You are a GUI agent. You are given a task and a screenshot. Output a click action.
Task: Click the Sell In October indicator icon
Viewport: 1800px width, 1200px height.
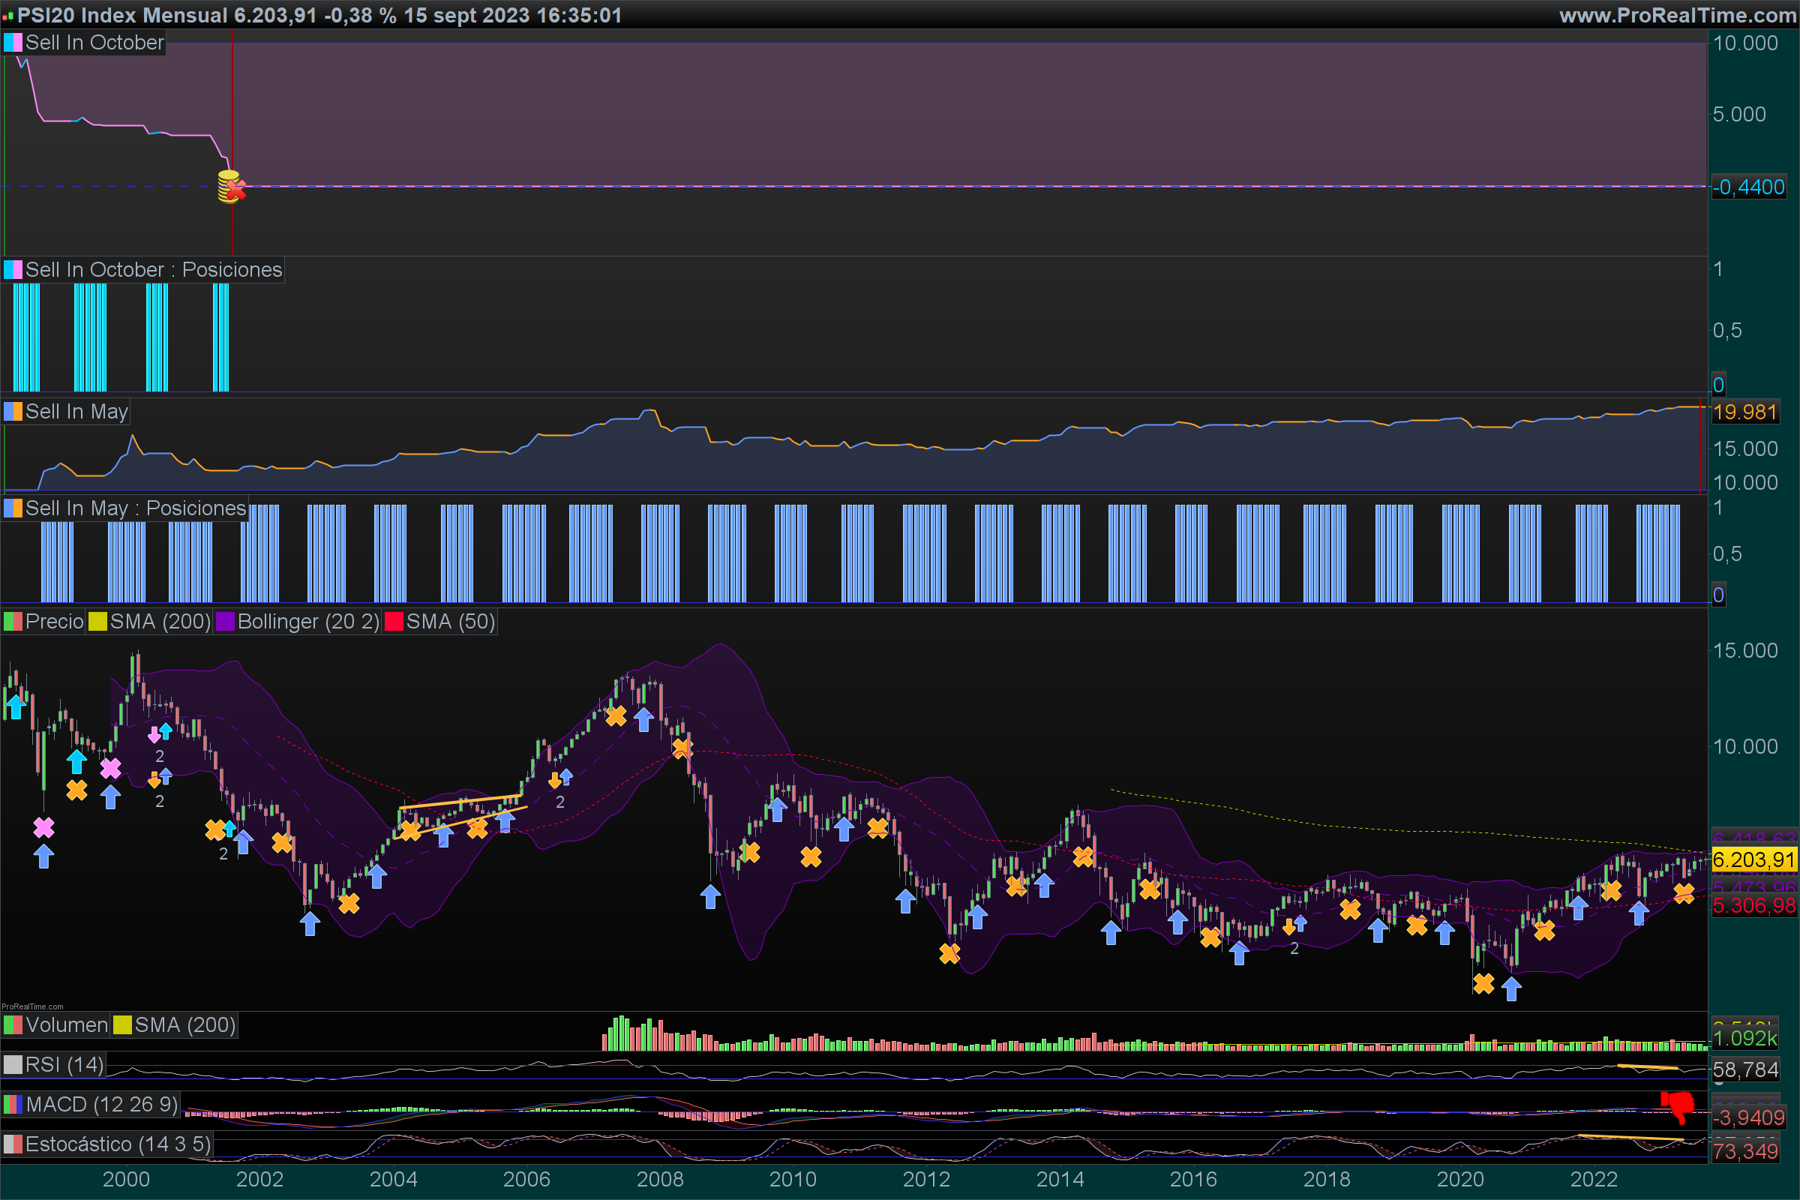(13, 43)
